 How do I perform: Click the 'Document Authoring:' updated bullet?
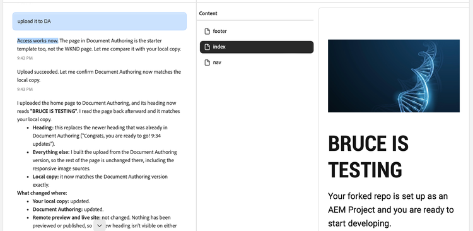point(68,210)
